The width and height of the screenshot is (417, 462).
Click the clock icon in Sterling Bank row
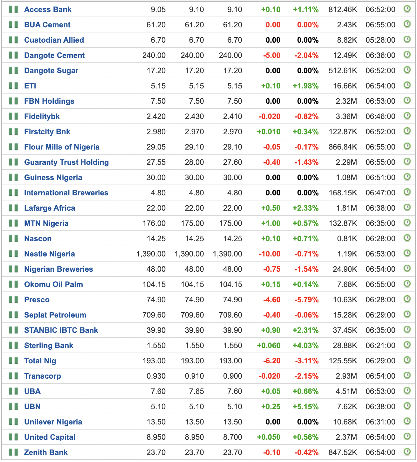[x=407, y=345]
